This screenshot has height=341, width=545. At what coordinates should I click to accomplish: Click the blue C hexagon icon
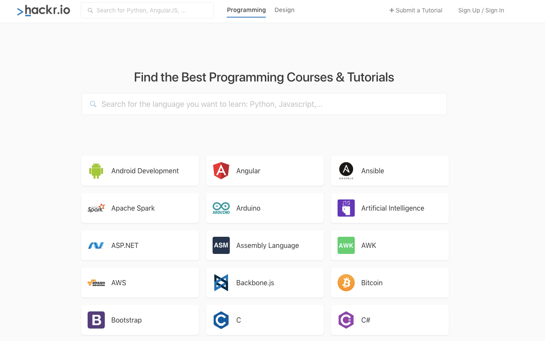click(x=221, y=320)
